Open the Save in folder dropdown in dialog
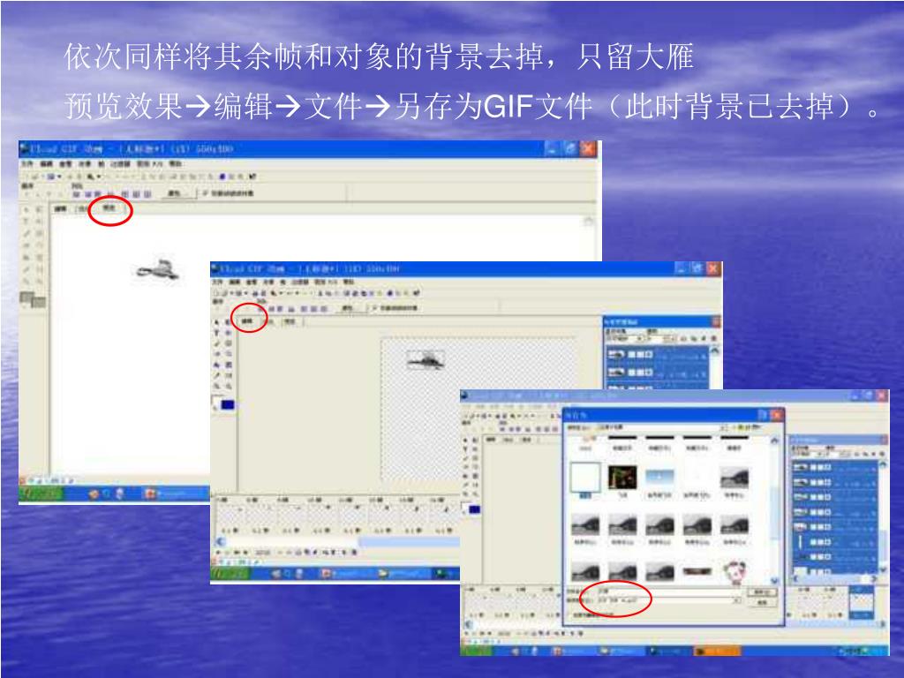The height and width of the screenshot is (678, 904). [722, 428]
